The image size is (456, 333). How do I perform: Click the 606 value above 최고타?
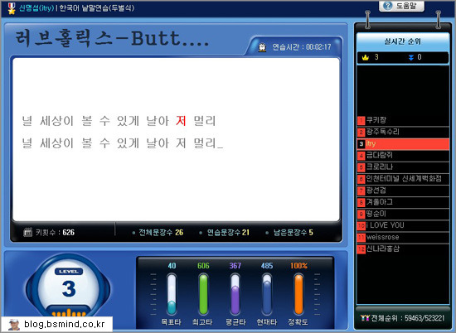[203, 266]
